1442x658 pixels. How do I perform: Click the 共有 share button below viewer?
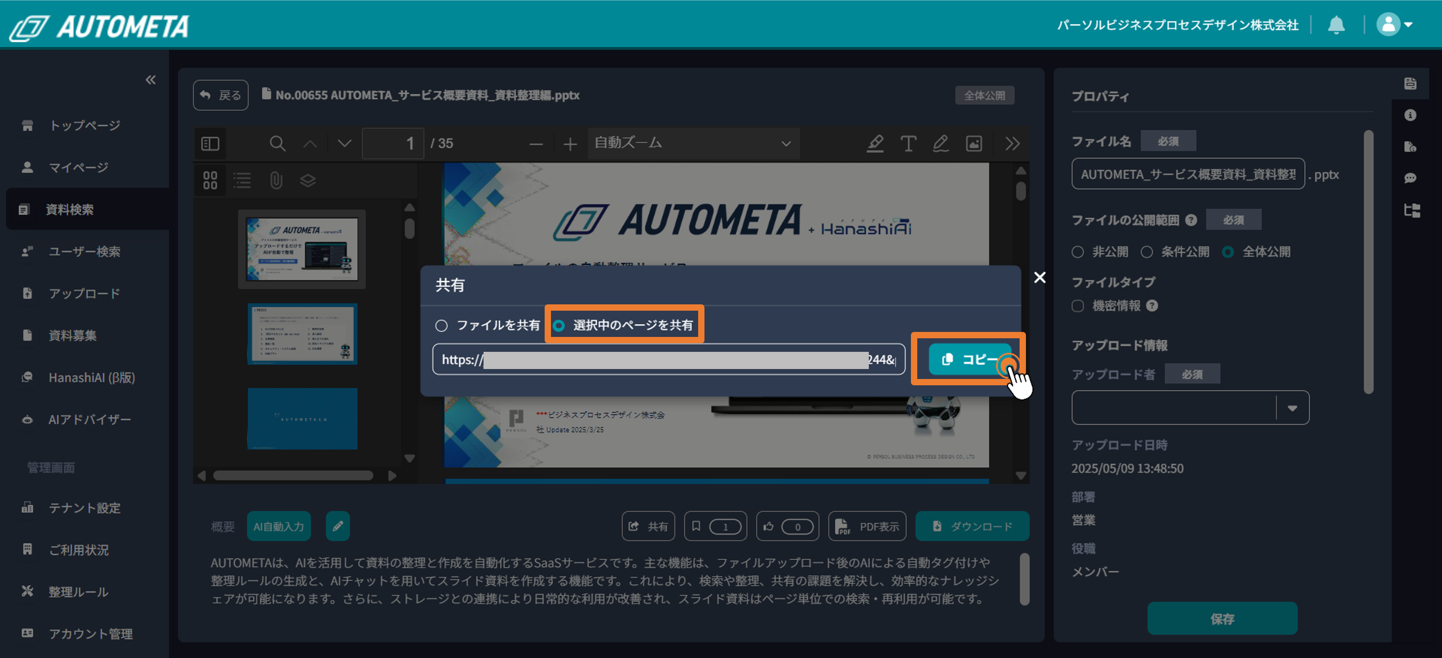click(648, 526)
